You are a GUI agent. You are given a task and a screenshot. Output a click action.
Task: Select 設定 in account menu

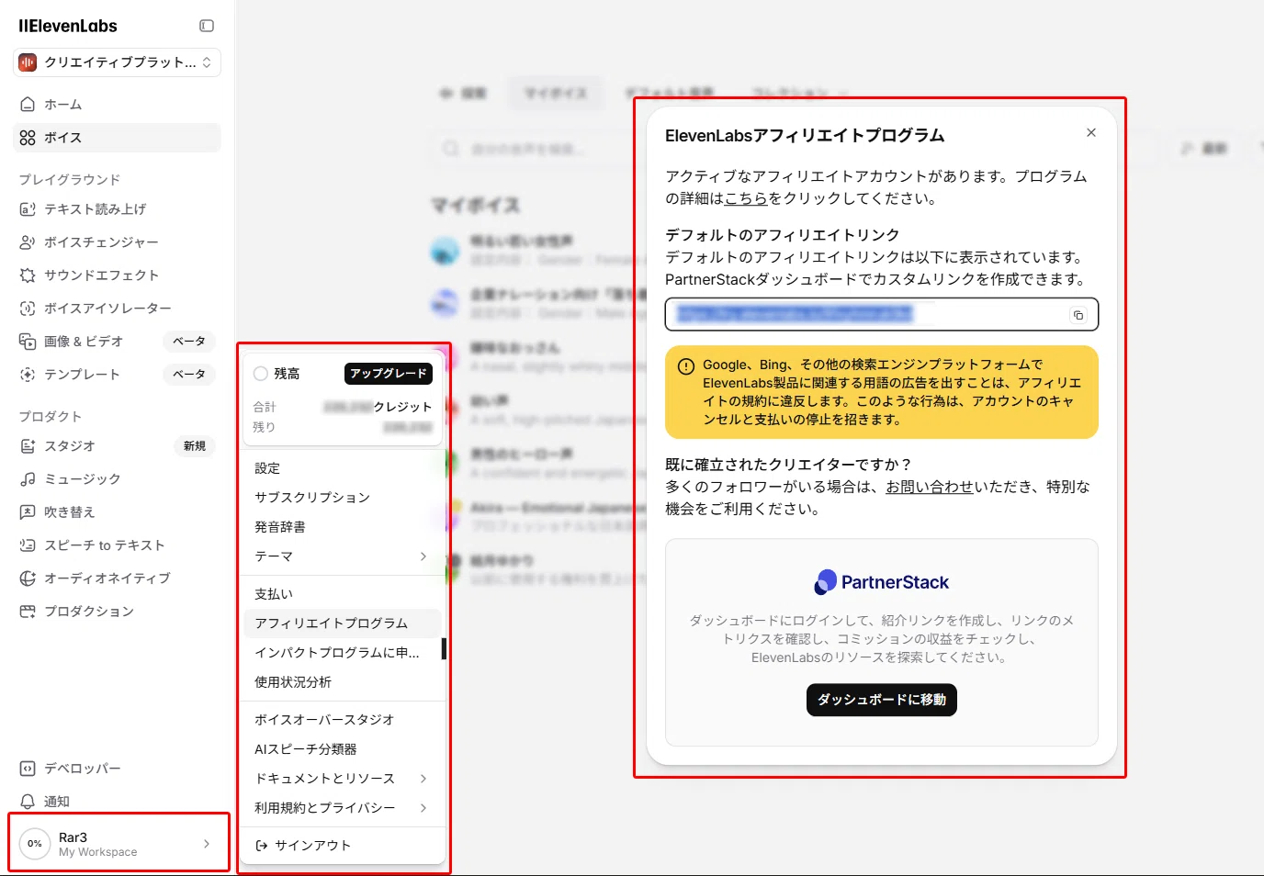pyautogui.click(x=343, y=468)
